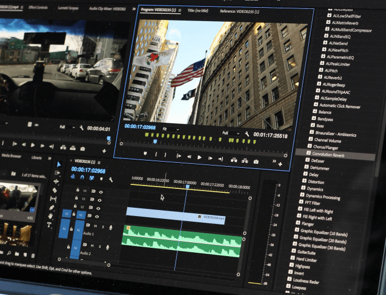The width and height of the screenshot is (386, 295).
Task: Mute Audio 2 track with M
Action: pos(92,246)
